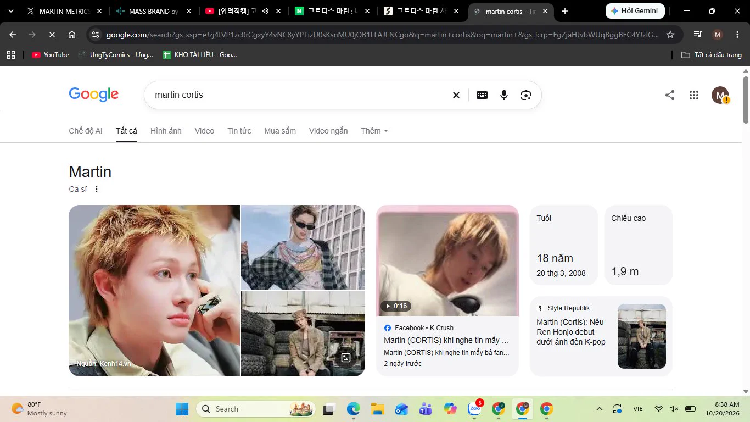Open the YouTube bookmark
The width and height of the screenshot is (750, 422).
[51, 55]
